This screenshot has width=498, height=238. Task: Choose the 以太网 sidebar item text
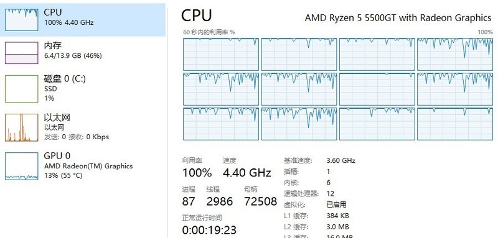click(x=76, y=127)
